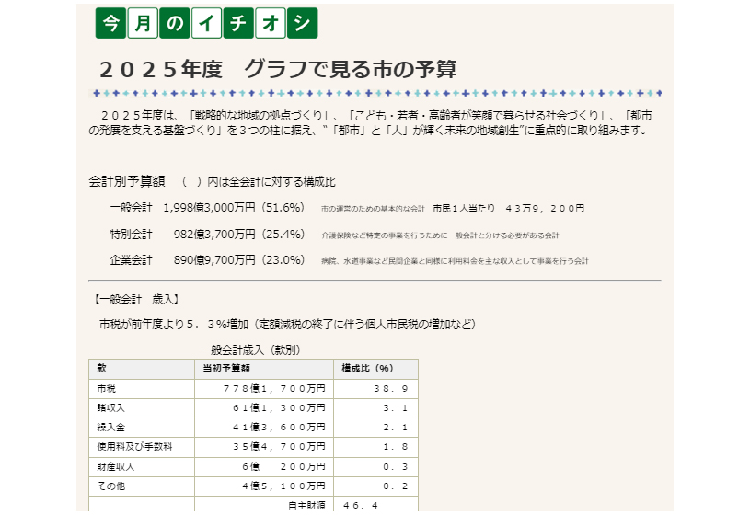
Task: Click the の tile in the header banner
Action: coord(175,23)
